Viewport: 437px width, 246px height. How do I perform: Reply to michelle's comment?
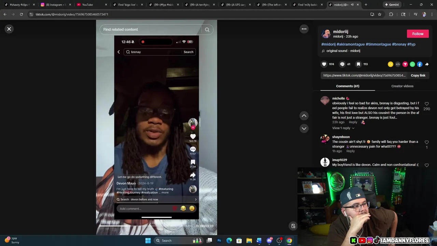coord(353,122)
